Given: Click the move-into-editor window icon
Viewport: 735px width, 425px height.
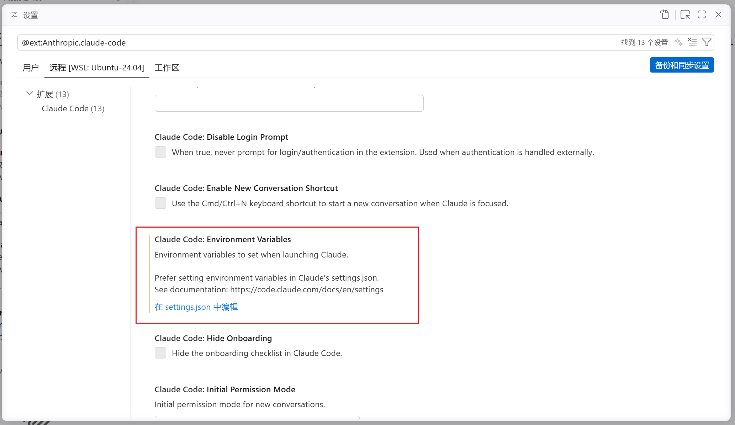Looking at the screenshot, I should click(685, 15).
